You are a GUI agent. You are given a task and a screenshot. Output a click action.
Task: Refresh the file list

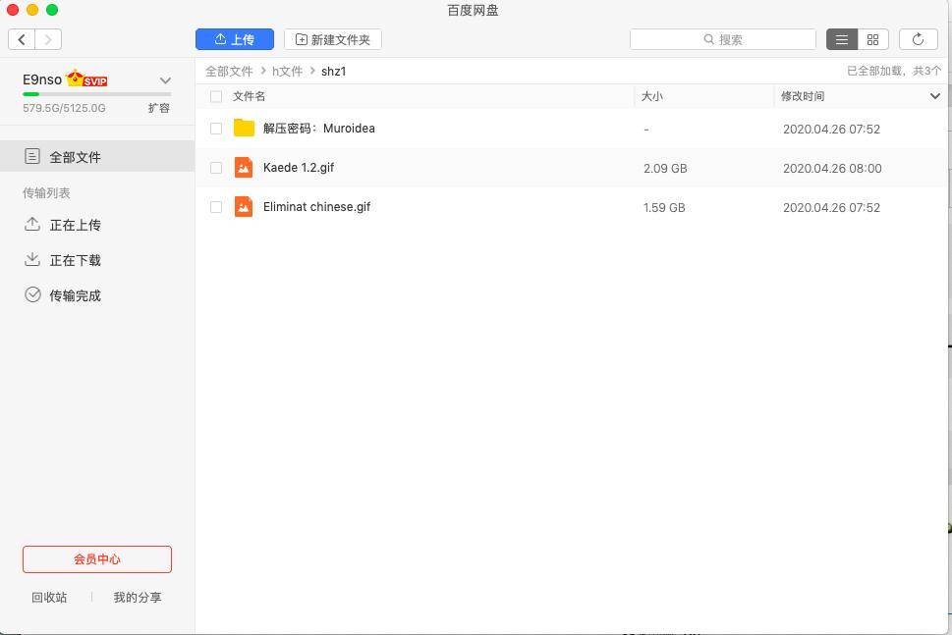coord(918,39)
